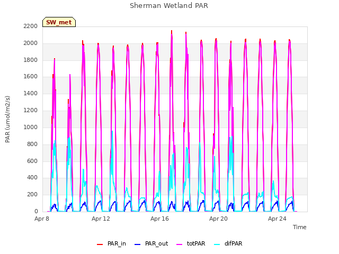This screenshot has height=254, width=339.
Task: Click the 1400 y-axis tick label
Action: click(x=31, y=93)
